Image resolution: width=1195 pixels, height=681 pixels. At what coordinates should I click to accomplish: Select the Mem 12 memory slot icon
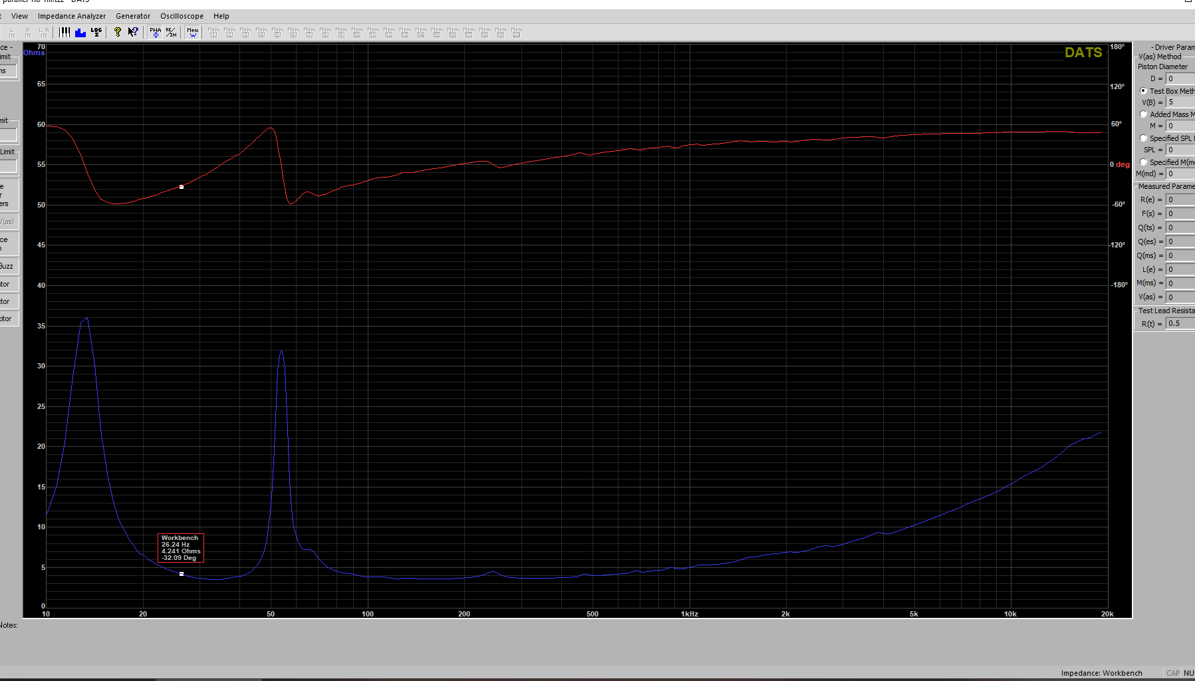coord(389,32)
